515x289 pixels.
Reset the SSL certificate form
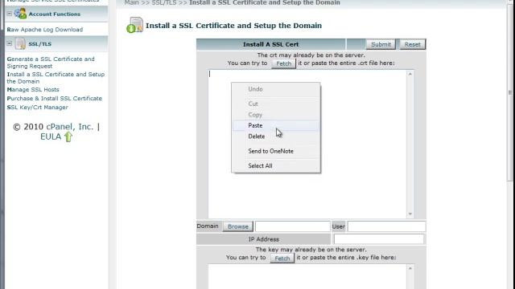(x=413, y=44)
